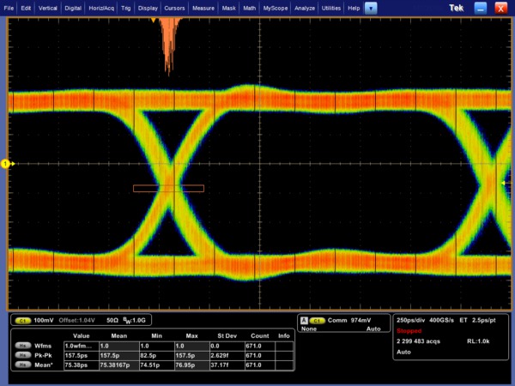Open the Mask menu
The image size is (515, 386).
click(228, 7)
